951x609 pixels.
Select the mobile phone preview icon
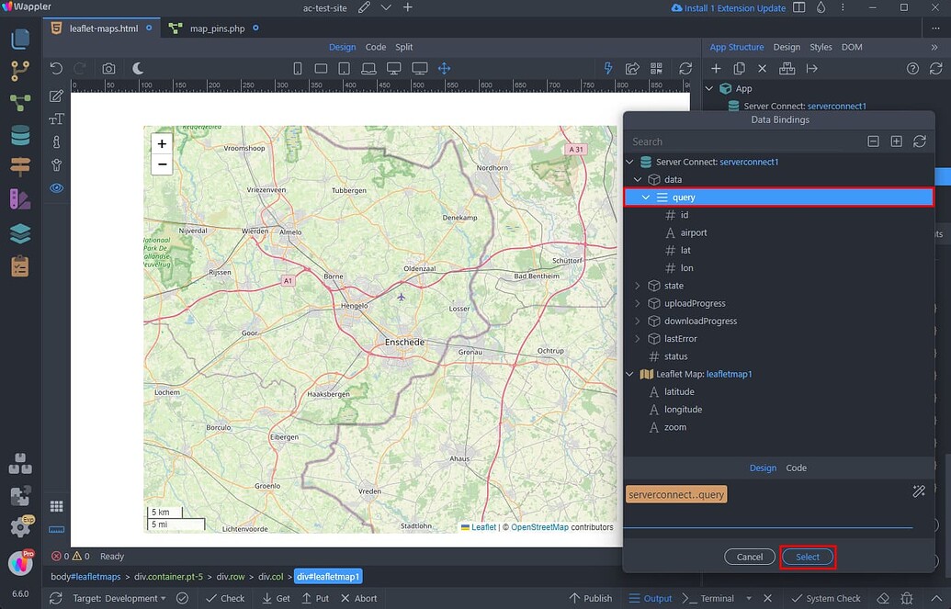pyautogui.click(x=297, y=68)
